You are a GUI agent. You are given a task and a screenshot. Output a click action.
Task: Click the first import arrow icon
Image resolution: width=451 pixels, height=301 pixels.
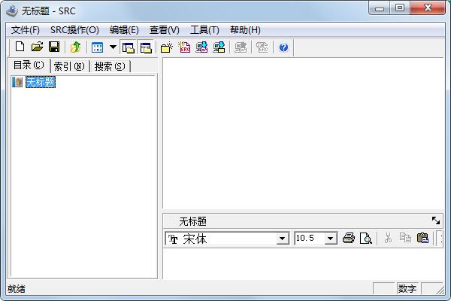[x=201, y=47]
